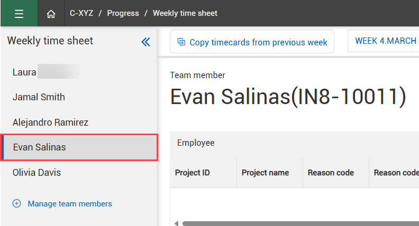Navigate to Progress breadcrumb

(123, 13)
